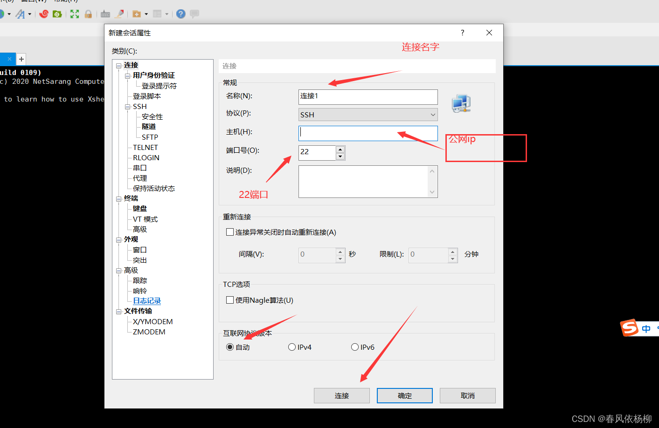Add a new tab with the plus button
The width and height of the screenshot is (659, 428).
[x=21, y=59]
